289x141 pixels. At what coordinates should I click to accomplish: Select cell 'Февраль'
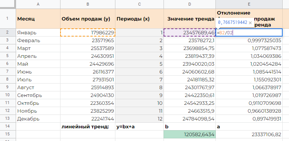pos(38,40)
